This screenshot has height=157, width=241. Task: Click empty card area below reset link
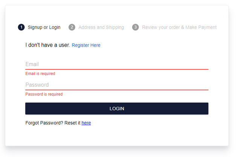[117, 136]
